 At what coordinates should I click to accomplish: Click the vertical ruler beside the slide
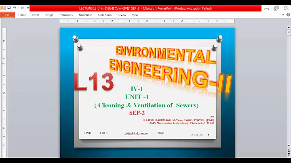[x=4, y=93]
